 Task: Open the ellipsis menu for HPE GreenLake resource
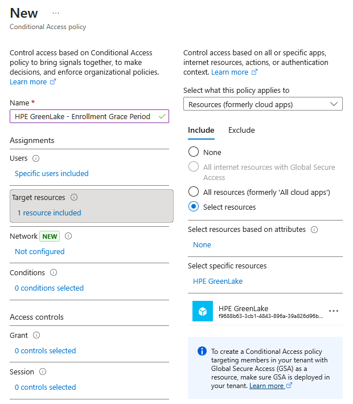pyautogui.click(x=334, y=311)
